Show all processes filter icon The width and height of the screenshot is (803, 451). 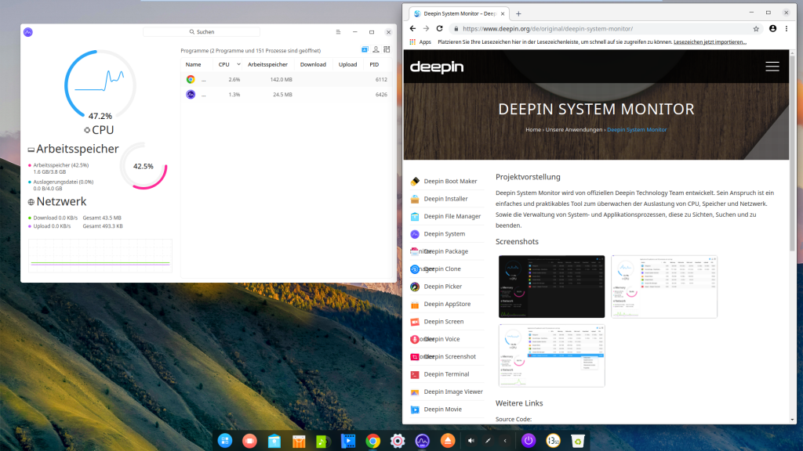click(x=385, y=50)
